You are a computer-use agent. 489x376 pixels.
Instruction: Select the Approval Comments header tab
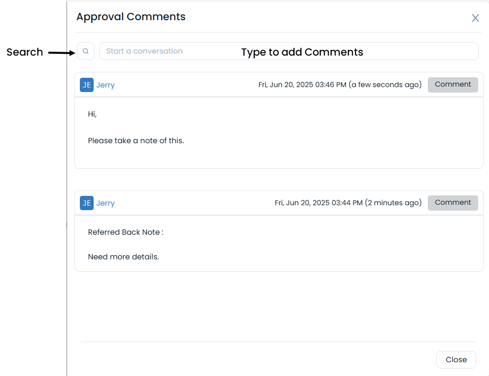131,16
